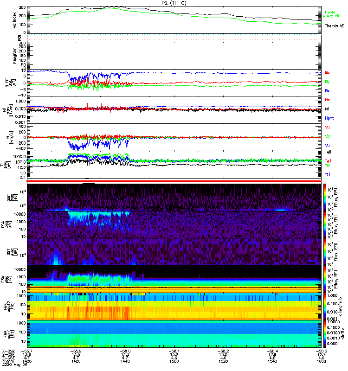Click the 1520 time tick label
This screenshot has width=348, height=371.
coord(223,361)
